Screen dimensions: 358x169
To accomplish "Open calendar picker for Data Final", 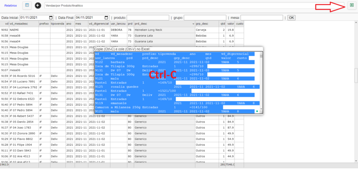I will coord(106,17).
